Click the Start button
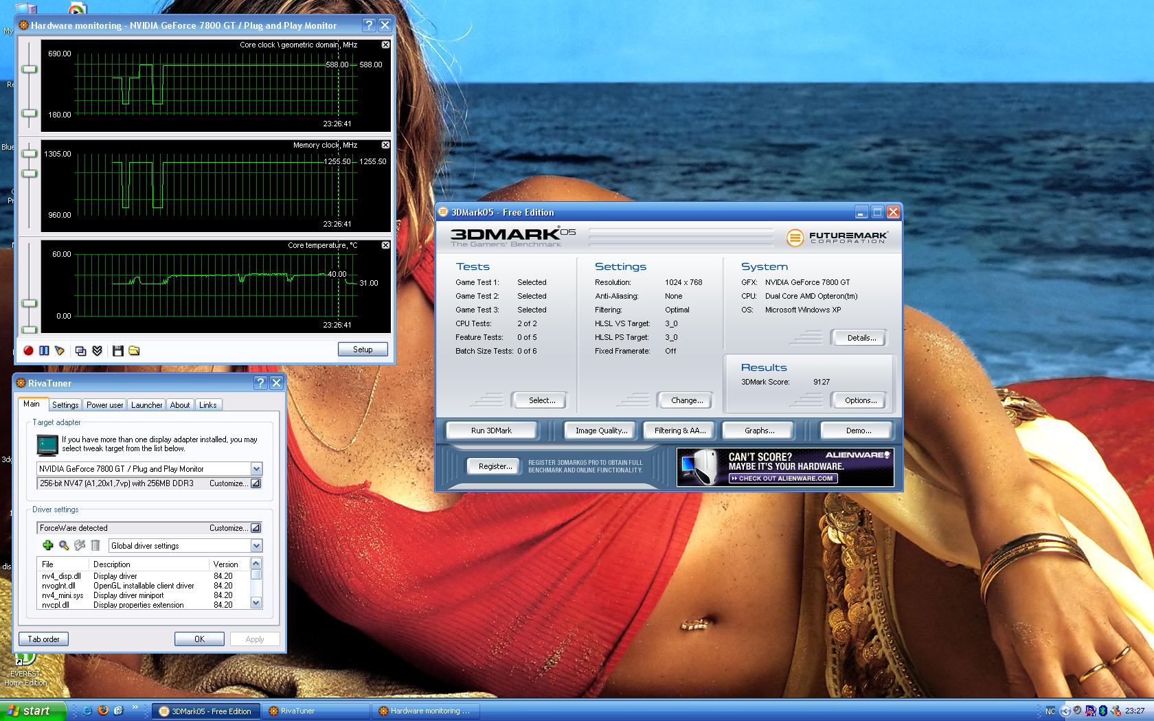Image resolution: width=1154 pixels, height=721 pixels. (x=34, y=711)
